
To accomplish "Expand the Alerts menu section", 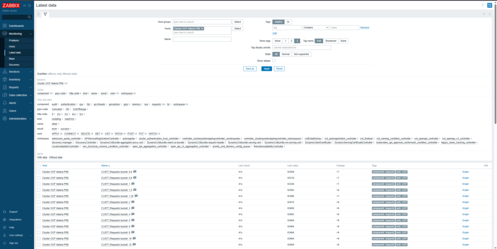I will (x=31, y=103).
